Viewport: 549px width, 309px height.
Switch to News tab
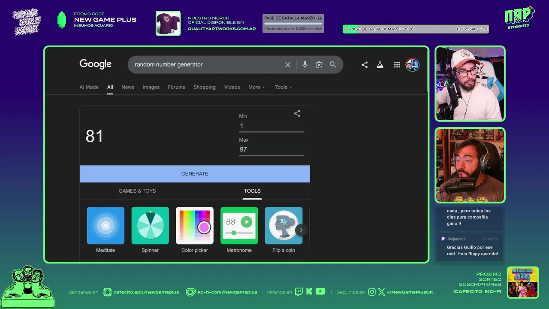click(x=128, y=87)
